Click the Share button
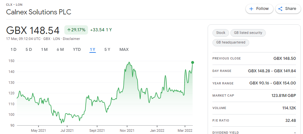The image size is (303, 134). tap(288, 9)
